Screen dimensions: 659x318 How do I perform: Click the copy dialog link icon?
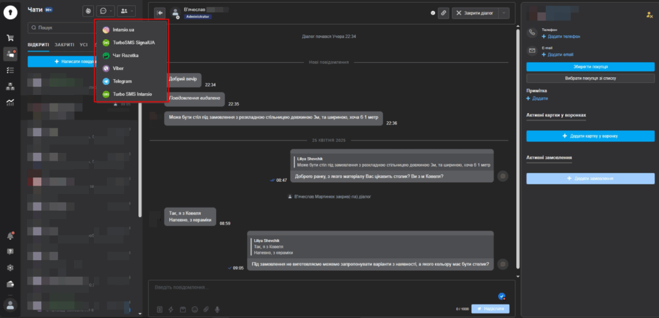coord(443,13)
